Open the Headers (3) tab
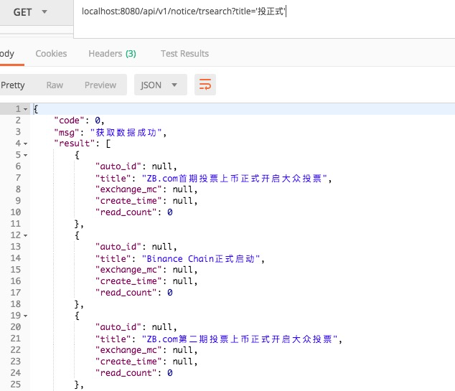 click(112, 54)
